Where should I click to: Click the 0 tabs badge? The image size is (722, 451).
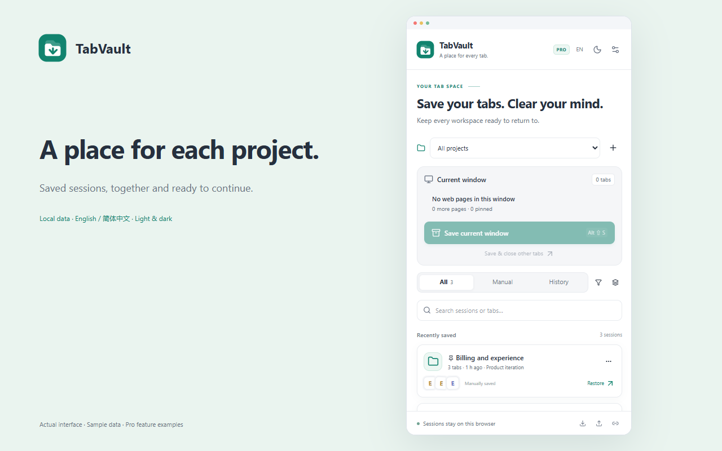(x=603, y=180)
